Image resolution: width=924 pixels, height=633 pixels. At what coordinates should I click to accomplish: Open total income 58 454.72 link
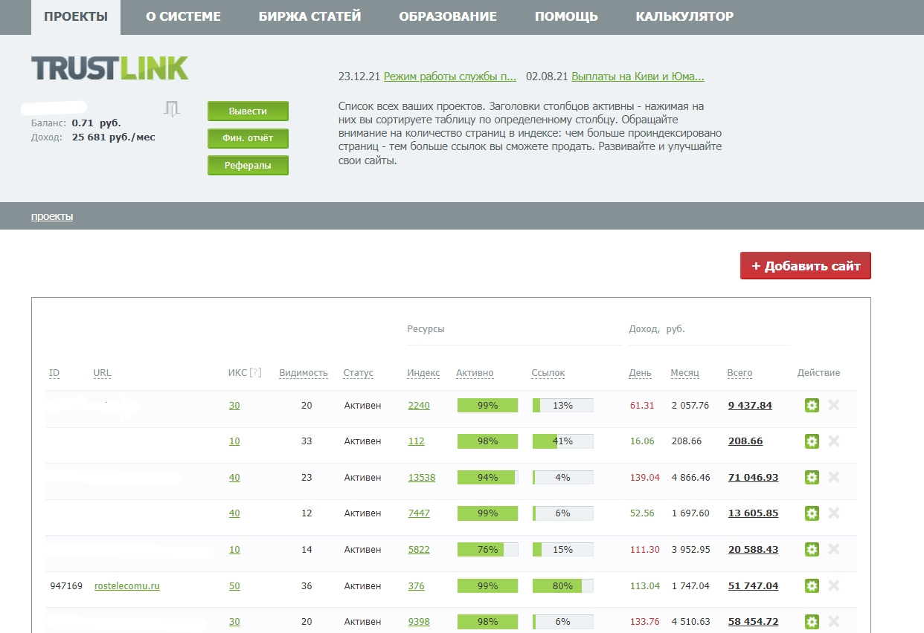tap(753, 621)
